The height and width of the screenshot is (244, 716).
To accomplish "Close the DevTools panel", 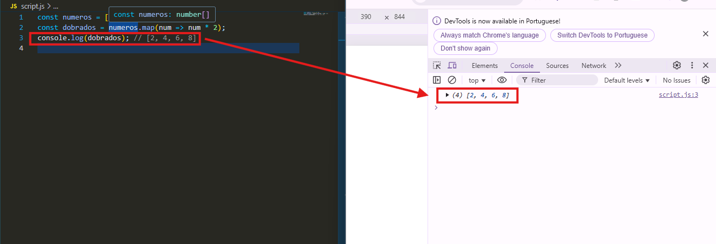I will pyautogui.click(x=706, y=65).
